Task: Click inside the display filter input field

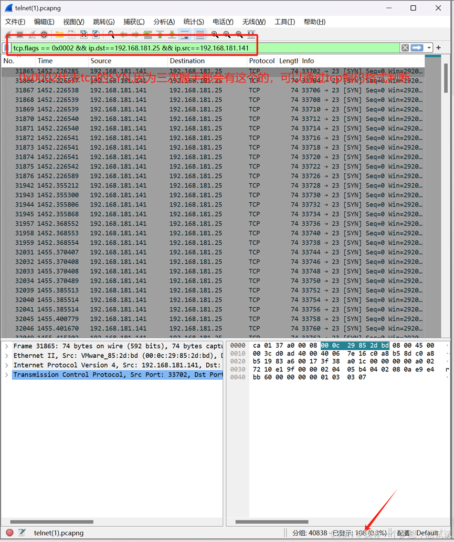Action: (x=210, y=47)
